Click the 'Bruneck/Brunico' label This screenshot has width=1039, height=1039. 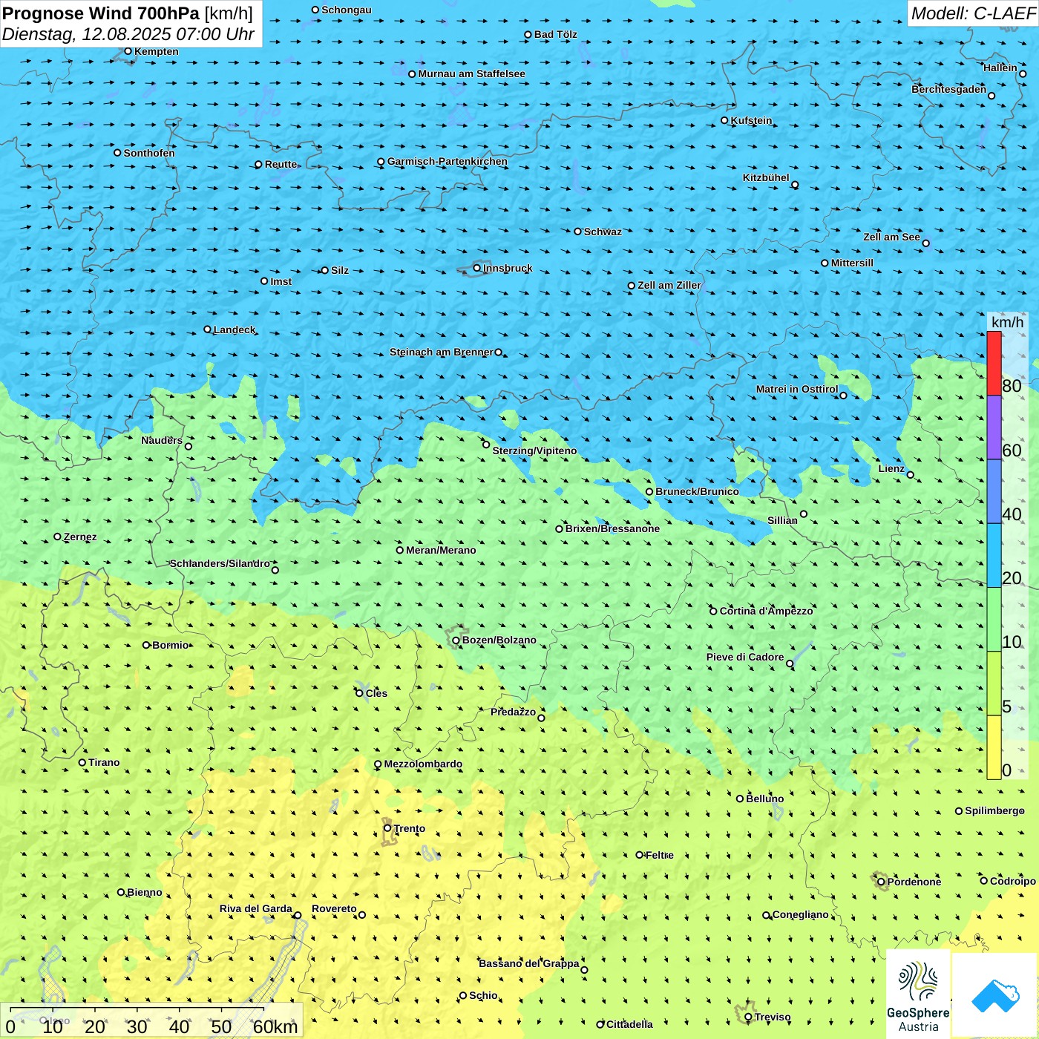[x=697, y=491]
